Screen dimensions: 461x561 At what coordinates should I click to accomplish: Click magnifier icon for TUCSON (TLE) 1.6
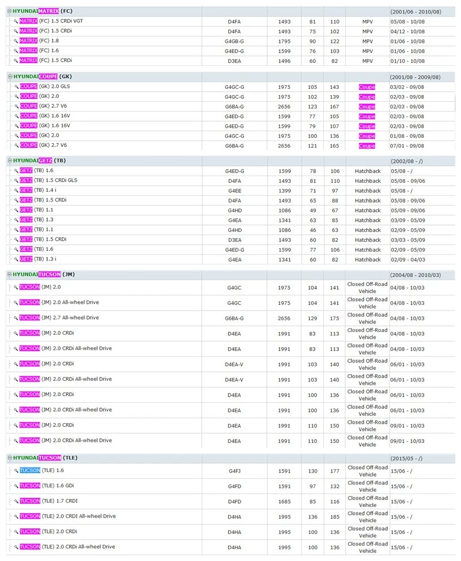click(16, 471)
